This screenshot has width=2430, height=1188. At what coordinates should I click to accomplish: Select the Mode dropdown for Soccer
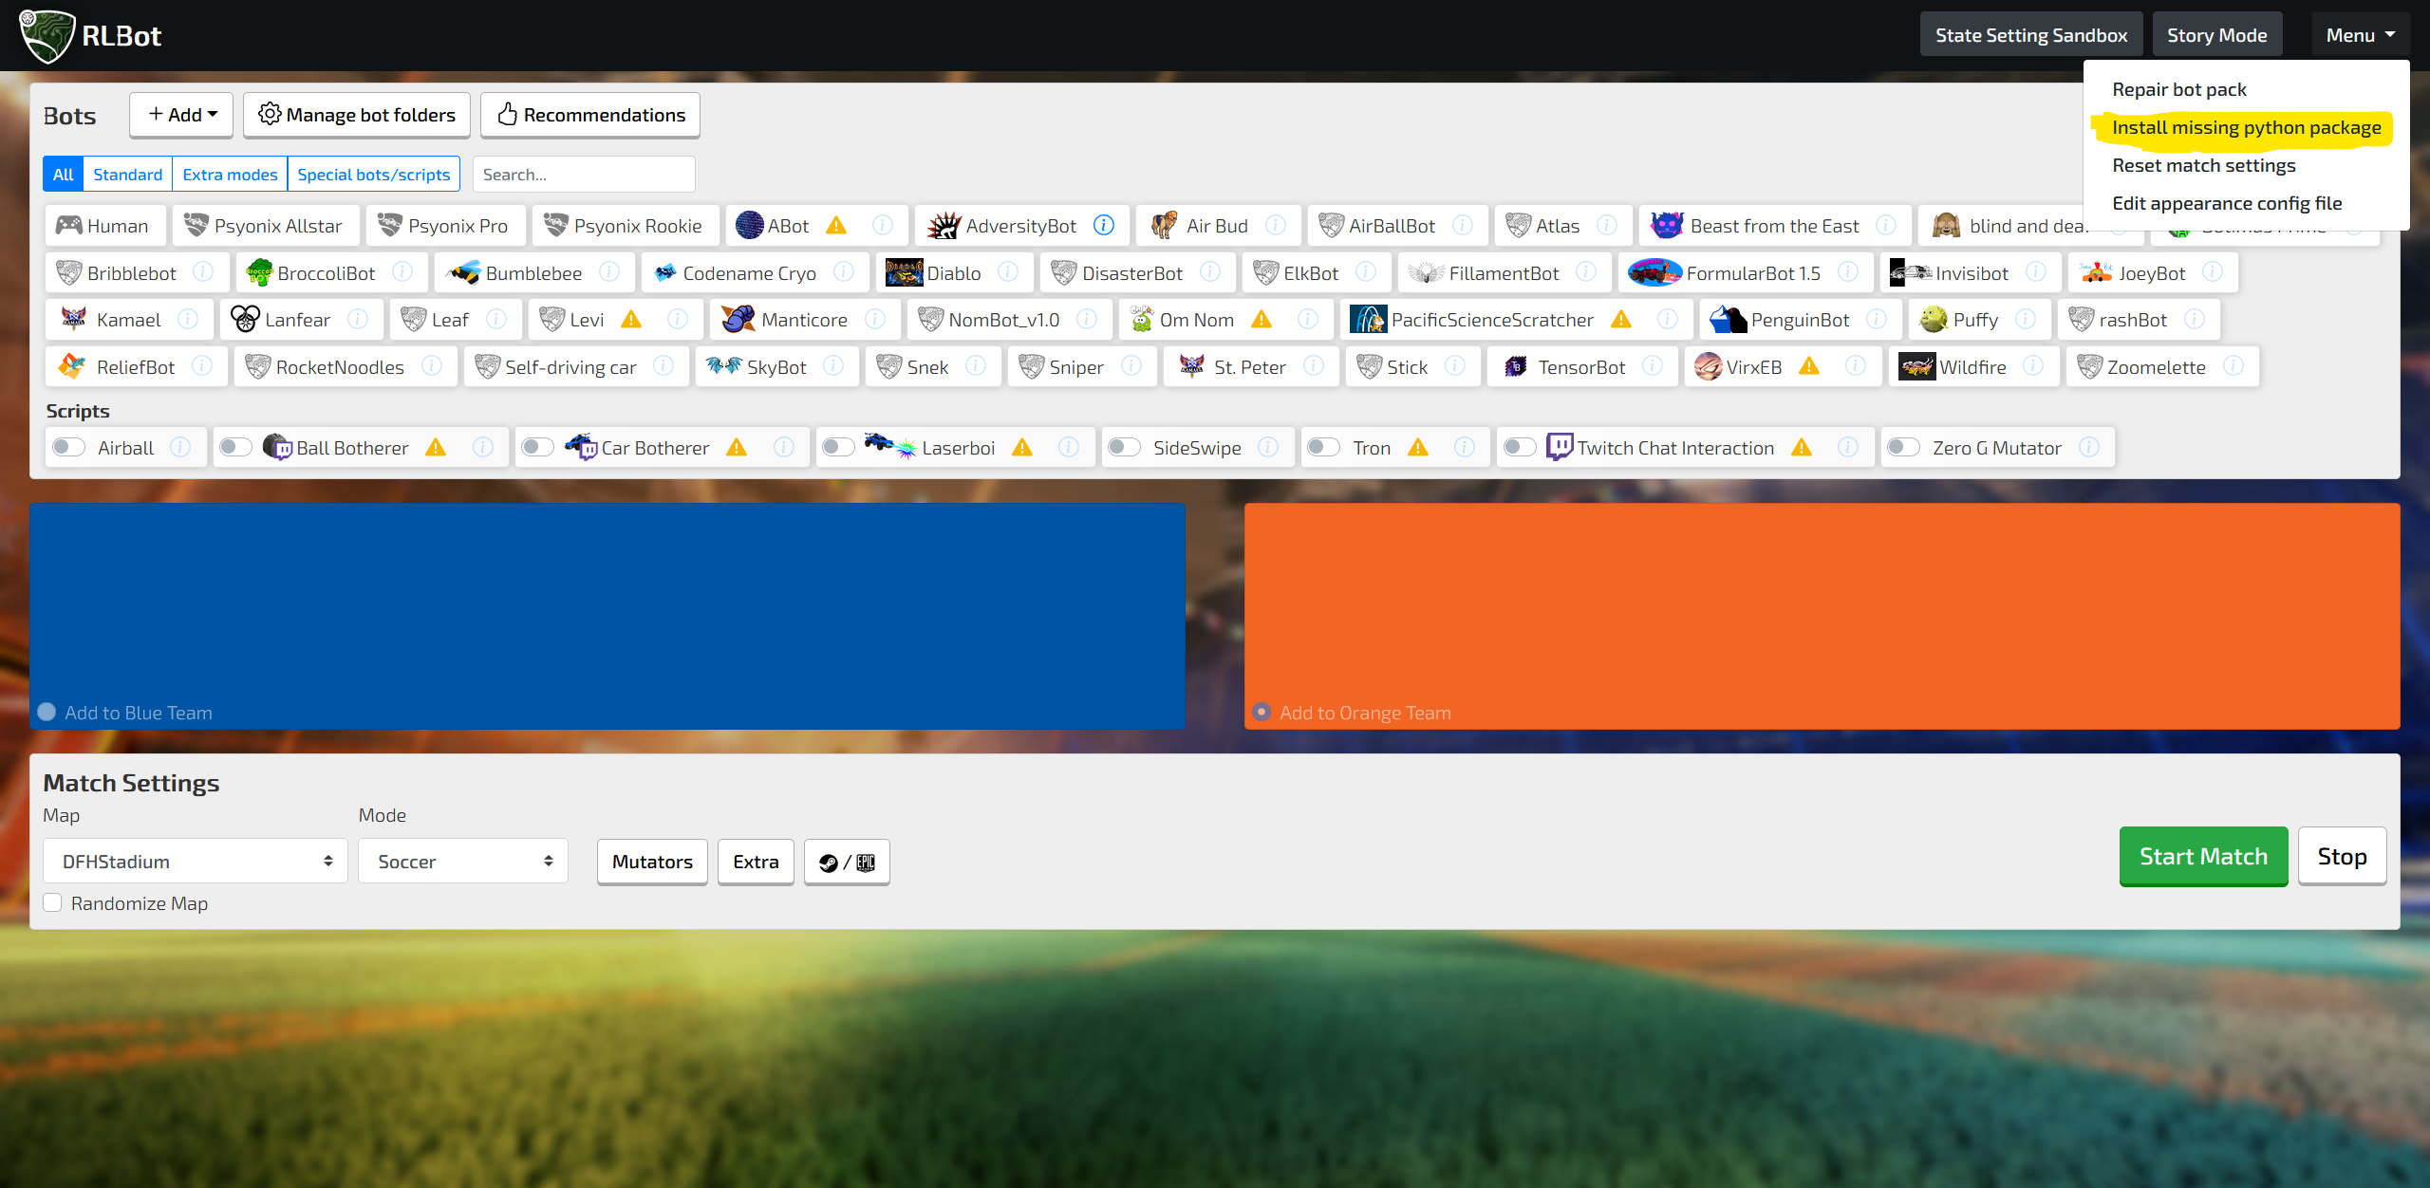point(460,862)
